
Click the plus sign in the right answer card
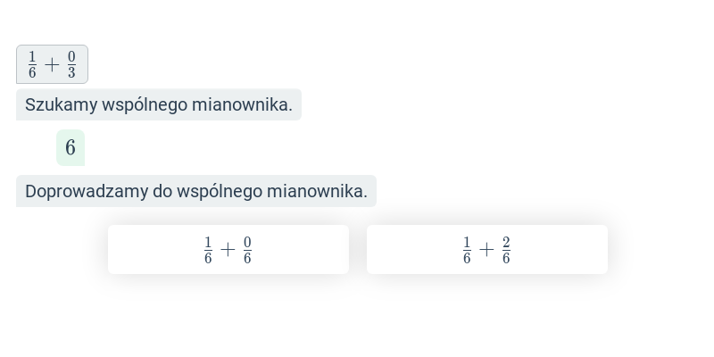coord(486,250)
